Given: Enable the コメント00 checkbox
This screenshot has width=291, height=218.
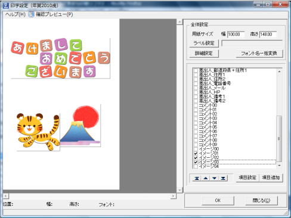Looking at the screenshot, I should click(196, 105).
